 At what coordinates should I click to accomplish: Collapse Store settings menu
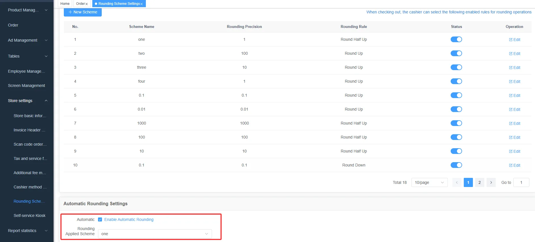tap(27, 101)
